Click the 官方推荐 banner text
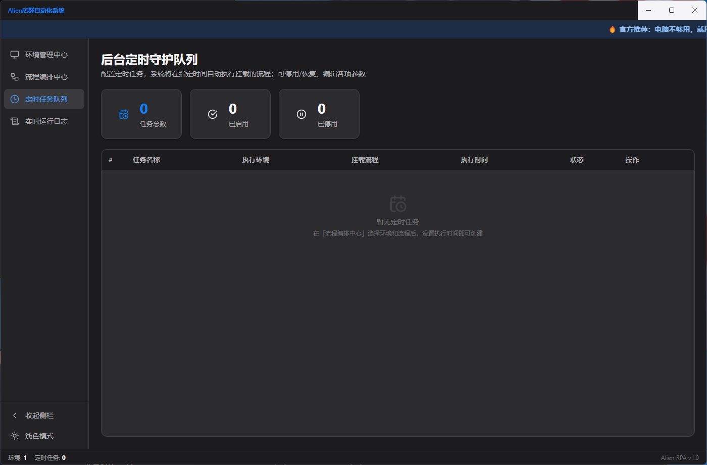The height and width of the screenshot is (465, 707). click(x=663, y=29)
